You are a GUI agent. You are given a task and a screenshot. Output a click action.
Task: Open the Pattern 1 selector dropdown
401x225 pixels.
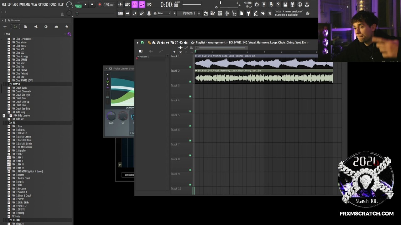click(189, 13)
